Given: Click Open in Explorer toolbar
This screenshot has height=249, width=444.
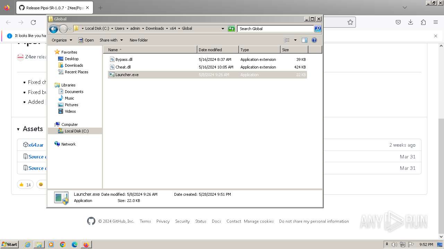Looking at the screenshot, I should click(86, 40).
